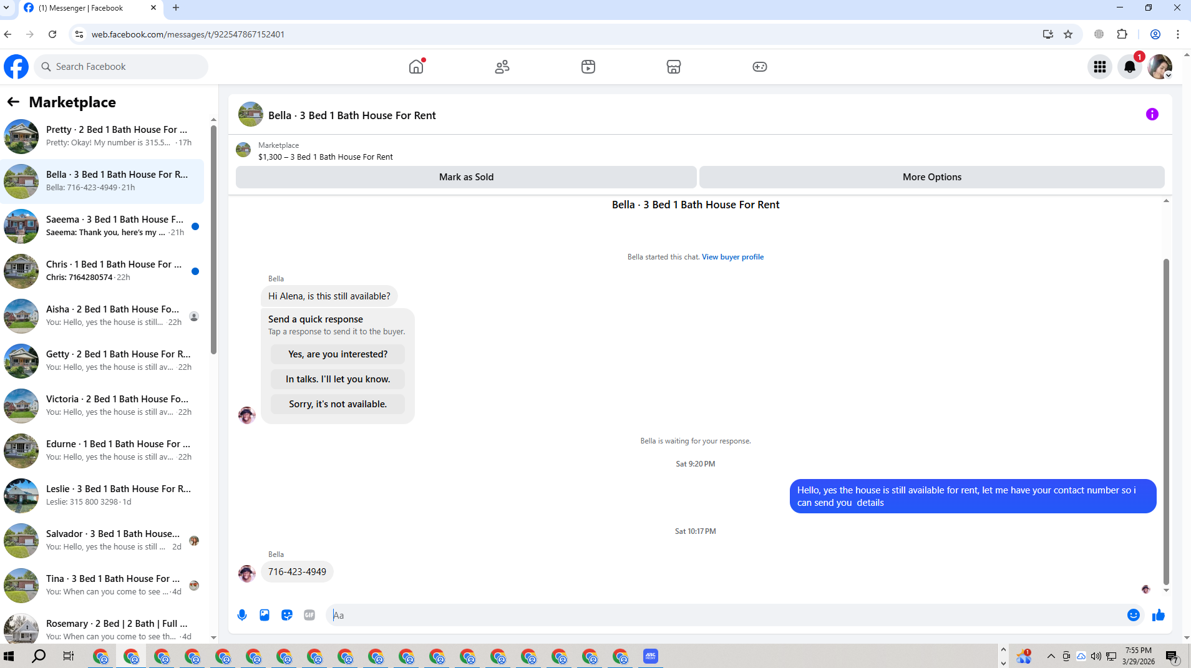Click Bella's avatar in chat header

(x=251, y=115)
